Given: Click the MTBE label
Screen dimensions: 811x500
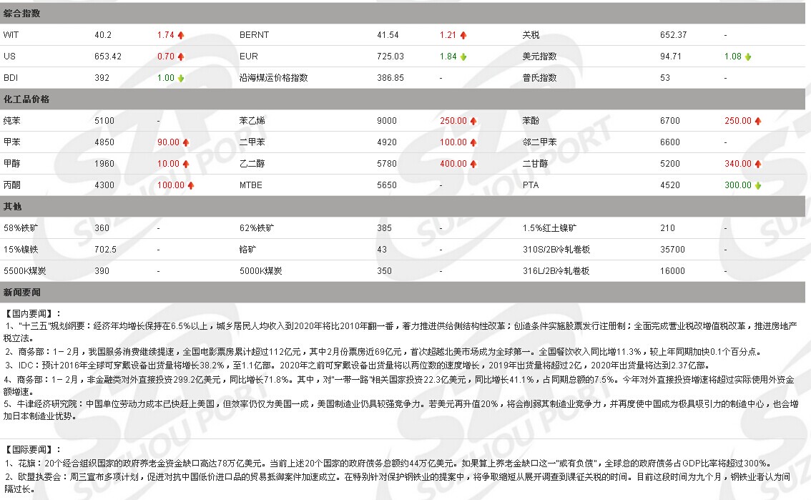Looking at the screenshot, I should (251, 185).
